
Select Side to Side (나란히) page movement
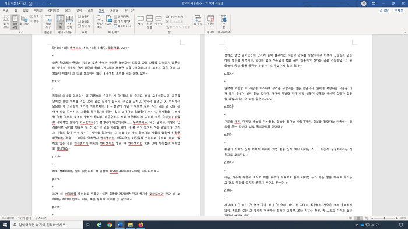click(69, 22)
